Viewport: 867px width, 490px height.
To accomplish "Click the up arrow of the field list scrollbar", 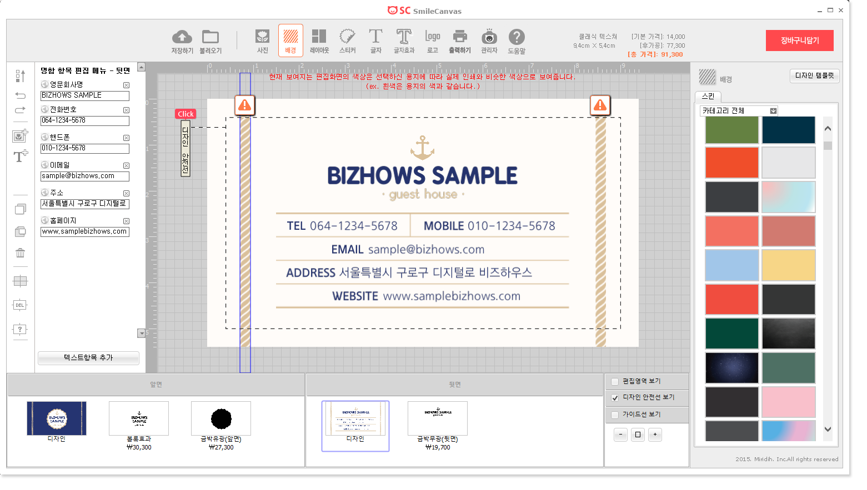I will click(x=141, y=67).
